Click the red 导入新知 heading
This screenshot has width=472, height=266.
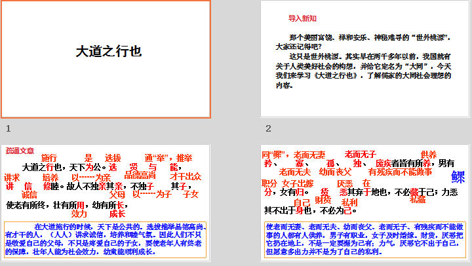pyautogui.click(x=302, y=18)
